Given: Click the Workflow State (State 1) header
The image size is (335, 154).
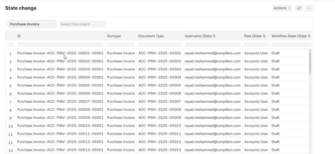Looking at the screenshot, I should (x=291, y=36).
